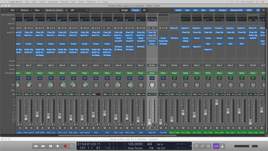
Task: Click the EQ thumbnail on Bass Gtr
Action: (x=152, y=19)
